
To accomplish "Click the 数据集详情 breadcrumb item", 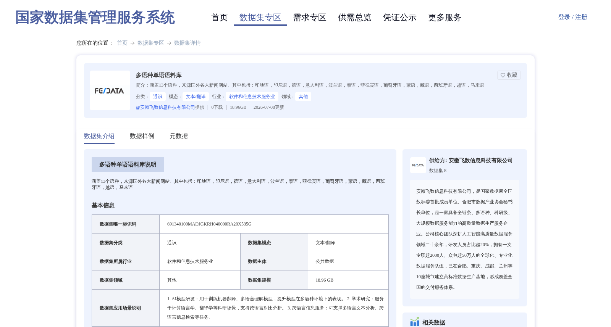I will click(188, 43).
